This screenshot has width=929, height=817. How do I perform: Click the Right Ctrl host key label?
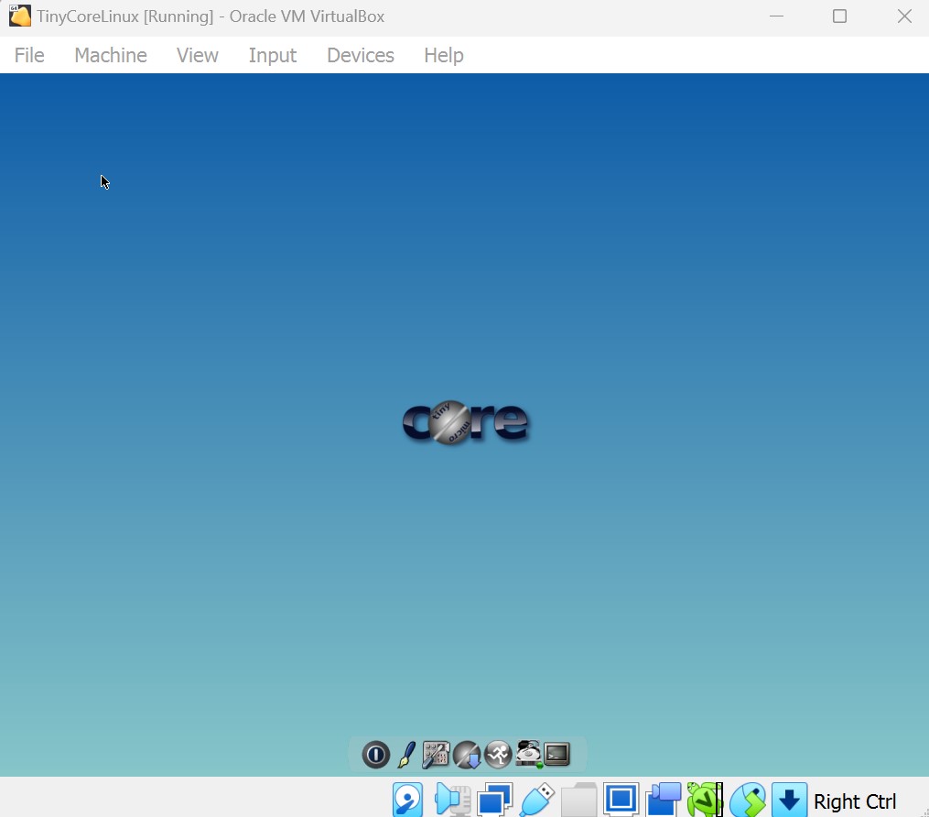pyautogui.click(x=855, y=801)
